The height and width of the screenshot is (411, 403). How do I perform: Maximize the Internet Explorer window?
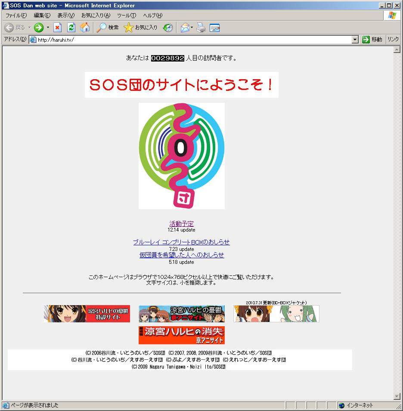pyautogui.click(x=389, y=6)
